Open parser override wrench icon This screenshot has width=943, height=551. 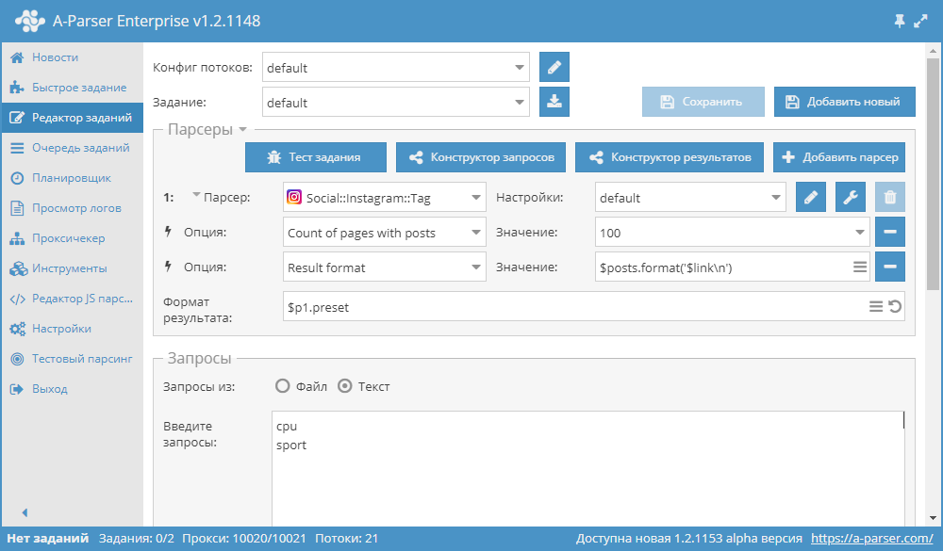851,197
